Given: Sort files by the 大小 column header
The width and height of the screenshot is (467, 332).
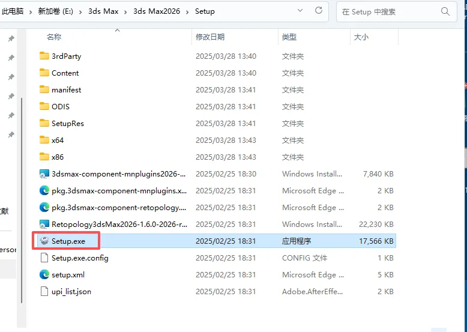Looking at the screenshot, I should point(361,37).
